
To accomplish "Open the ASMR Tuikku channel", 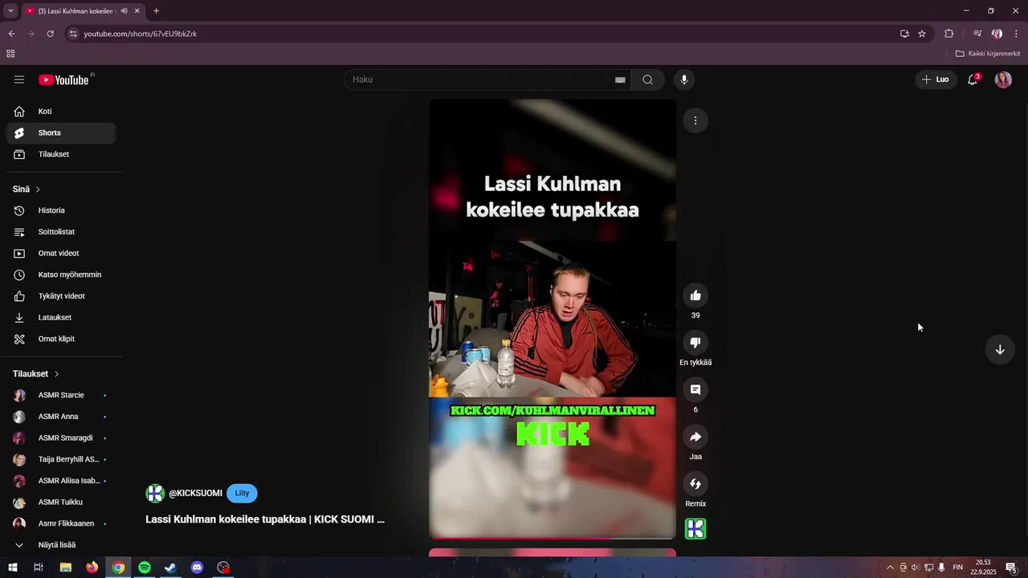I will pyautogui.click(x=61, y=502).
